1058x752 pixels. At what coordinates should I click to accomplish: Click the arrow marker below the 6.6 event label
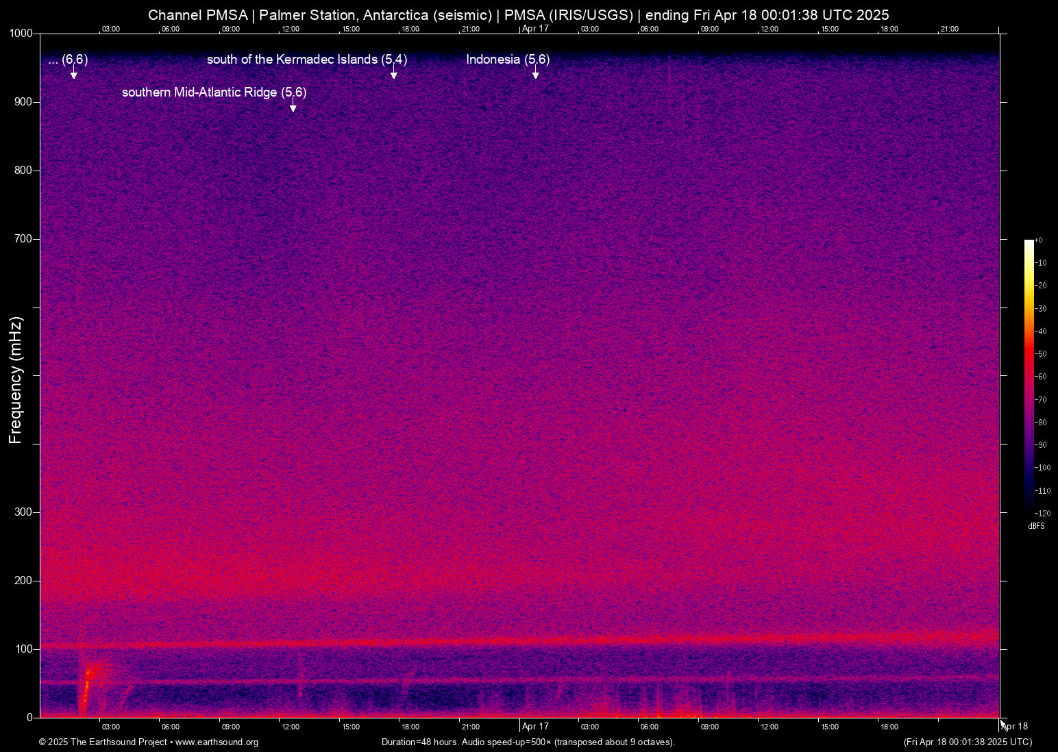[x=74, y=74]
